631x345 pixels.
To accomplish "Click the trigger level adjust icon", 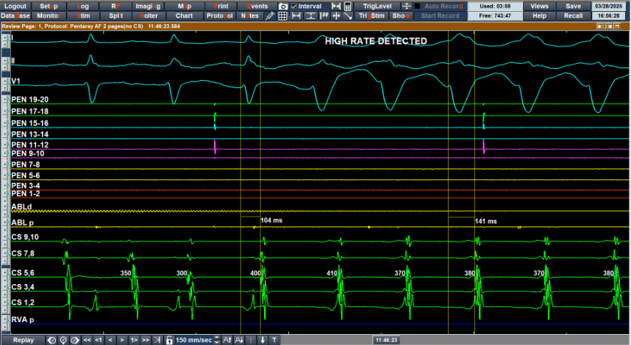I will coord(407,7).
